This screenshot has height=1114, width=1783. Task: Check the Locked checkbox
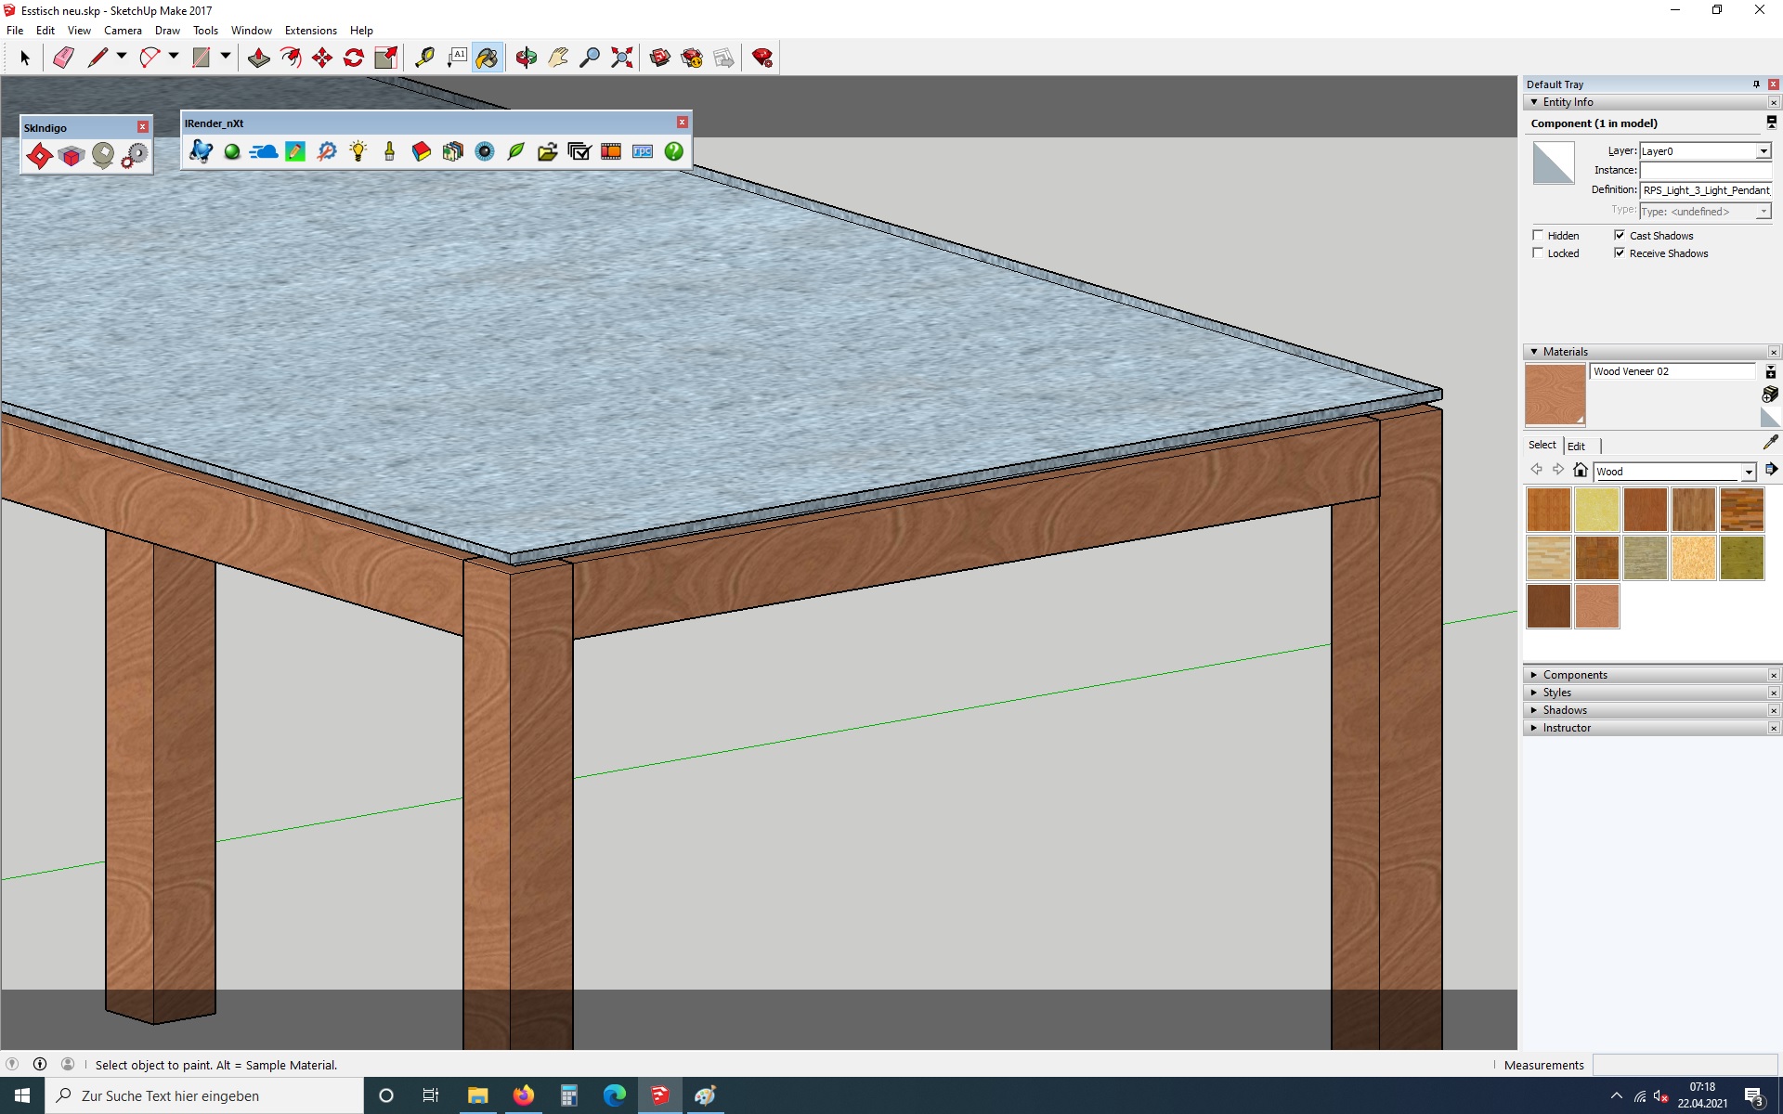coord(1538,253)
